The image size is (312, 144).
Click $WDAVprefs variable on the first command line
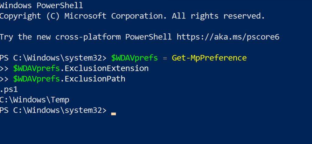tap(134, 58)
